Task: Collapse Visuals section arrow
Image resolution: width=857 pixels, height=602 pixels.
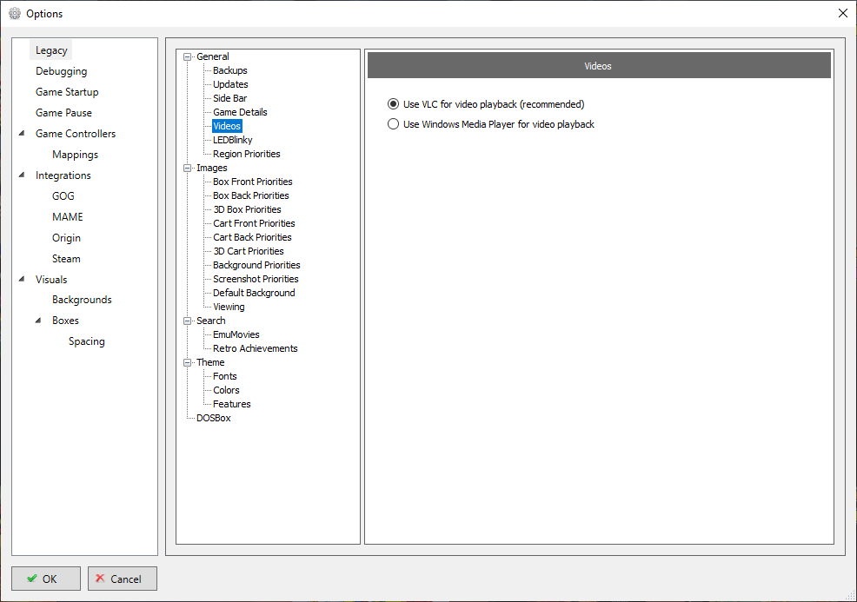Action: (x=22, y=279)
